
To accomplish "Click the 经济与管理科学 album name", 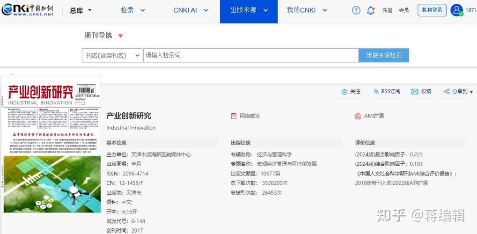I will (274, 154).
